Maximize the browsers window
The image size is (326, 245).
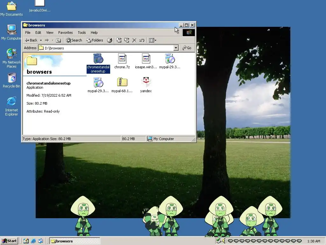click(x=187, y=25)
